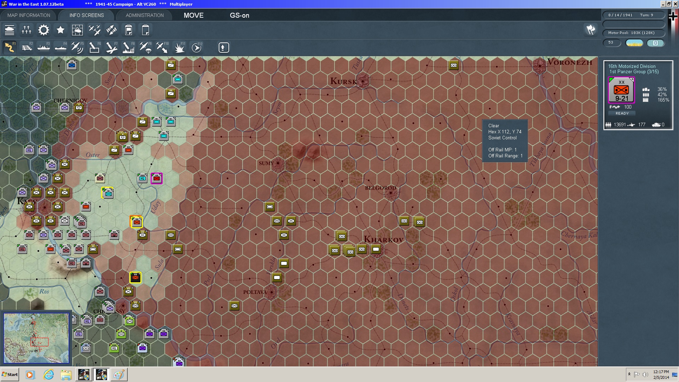Click the weather indicator with wheat field
The width and height of the screenshot is (679, 382).
pos(634,43)
